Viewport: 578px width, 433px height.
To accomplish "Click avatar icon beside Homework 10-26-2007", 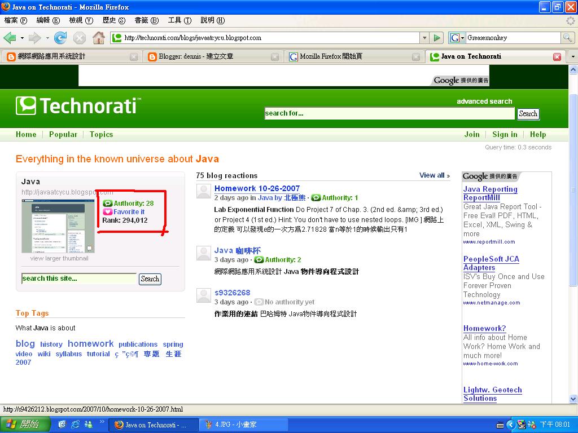I will pos(203,191).
